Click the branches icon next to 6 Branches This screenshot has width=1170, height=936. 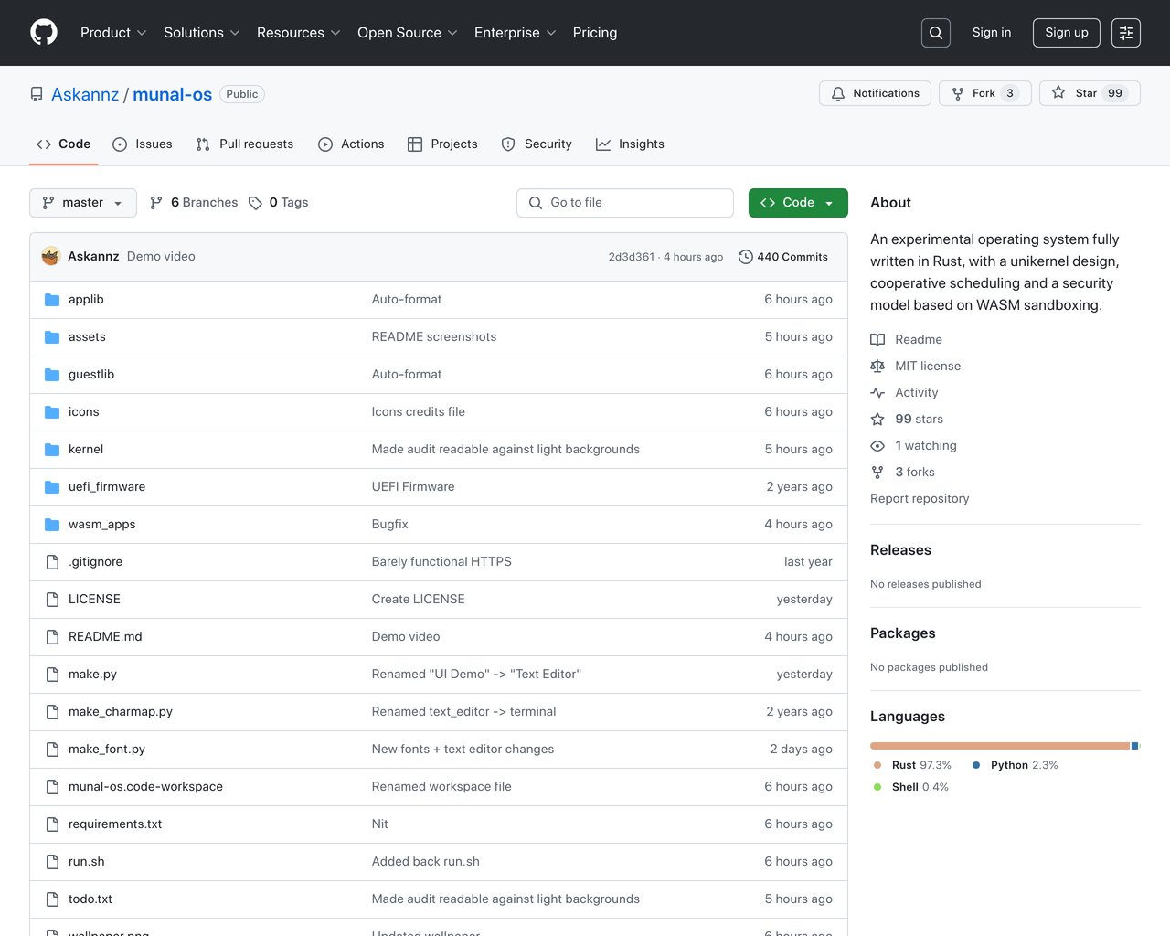coord(156,203)
